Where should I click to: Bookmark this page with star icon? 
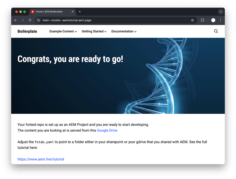pyautogui.click(x=192, y=20)
